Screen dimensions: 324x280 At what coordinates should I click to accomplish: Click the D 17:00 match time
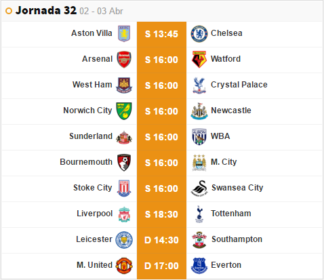[x=161, y=266]
